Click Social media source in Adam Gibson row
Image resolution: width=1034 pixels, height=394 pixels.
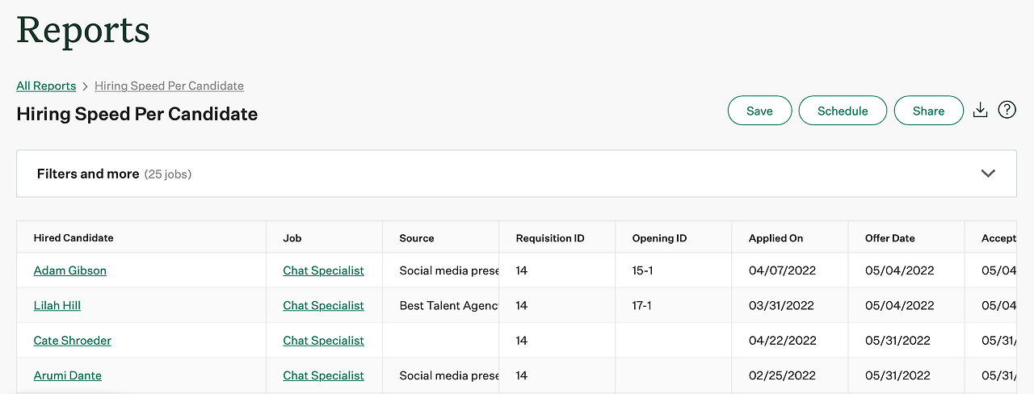click(449, 270)
